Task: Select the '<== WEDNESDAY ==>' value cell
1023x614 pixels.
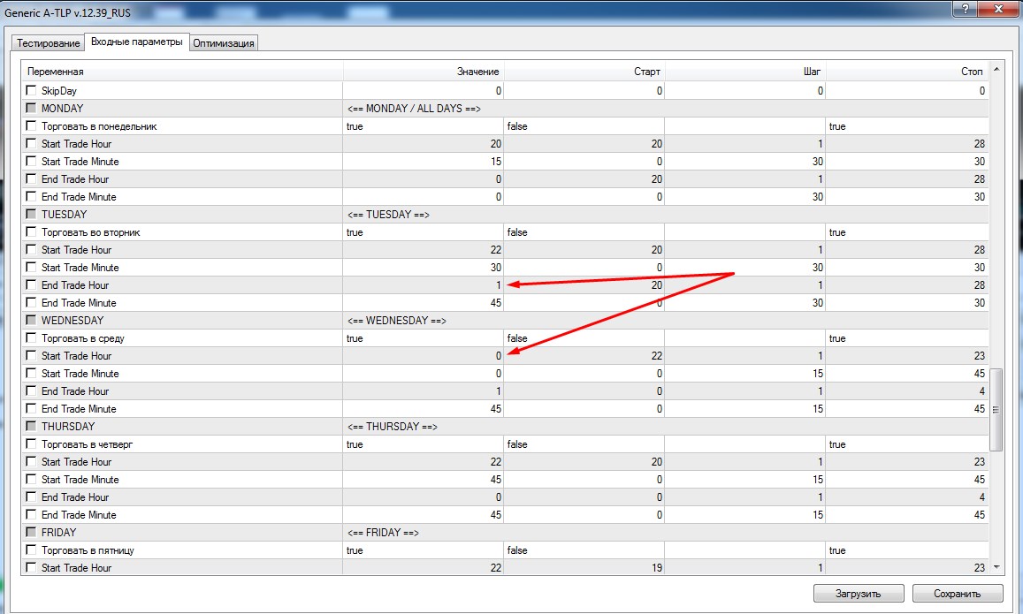Action: click(666, 321)
